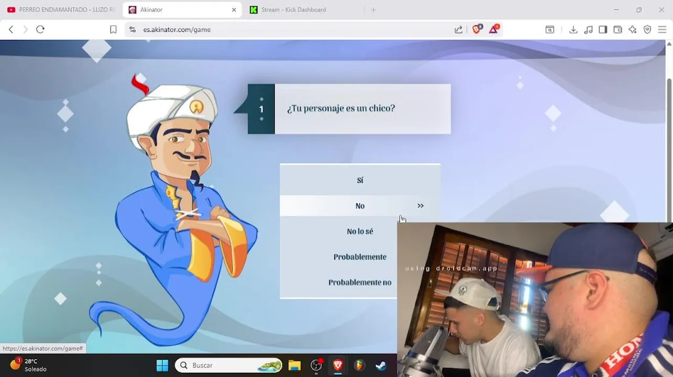Click the YouTube favicon on PERREO ENDIAMANTADO tab

pos(11,9)
